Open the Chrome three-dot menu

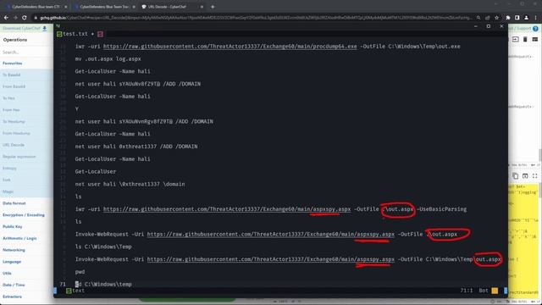click(x=535, y=18)
